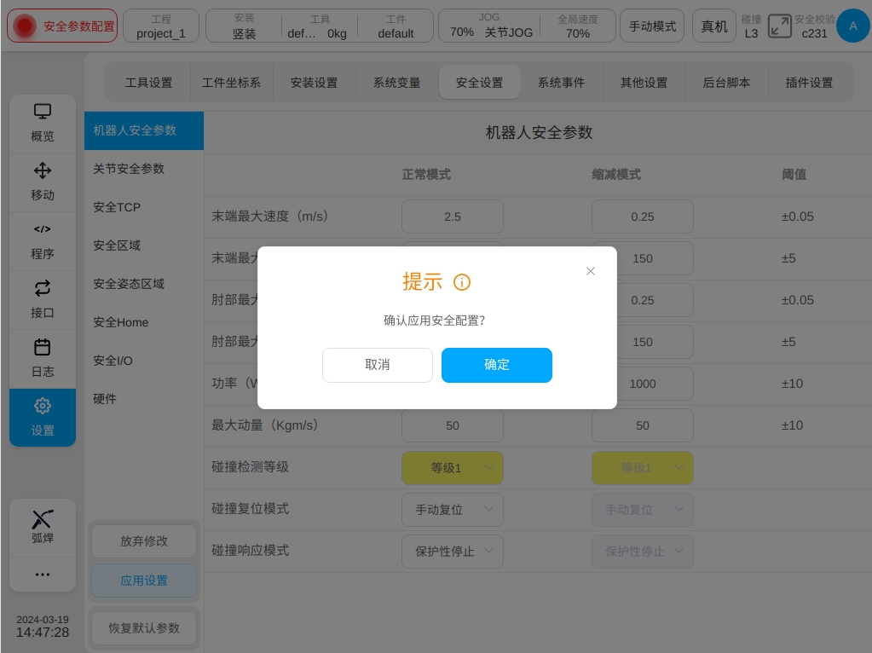Image resolution: width=872 pixels, height=653 pixels.
Task: Click the three-dots more button in sidebar
Action: [x=43, y=575]
